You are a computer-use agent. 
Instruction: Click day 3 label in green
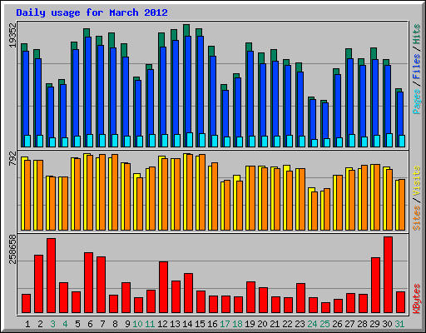tap(52, 324)
